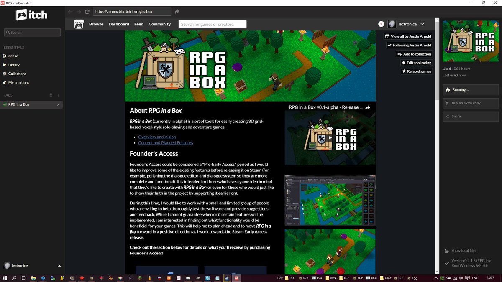
Task: Click Buy an extra copy
Action: [471, 103]
